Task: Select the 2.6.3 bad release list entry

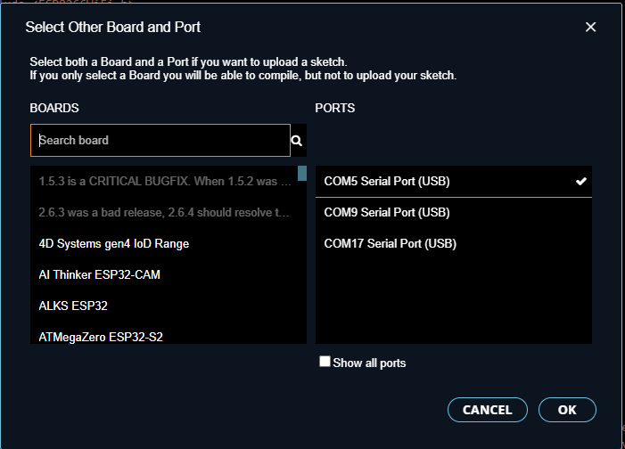Action: (164, 212)
